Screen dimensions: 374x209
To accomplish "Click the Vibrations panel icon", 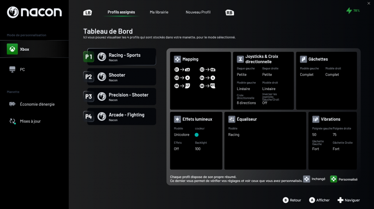I will 316,119.
